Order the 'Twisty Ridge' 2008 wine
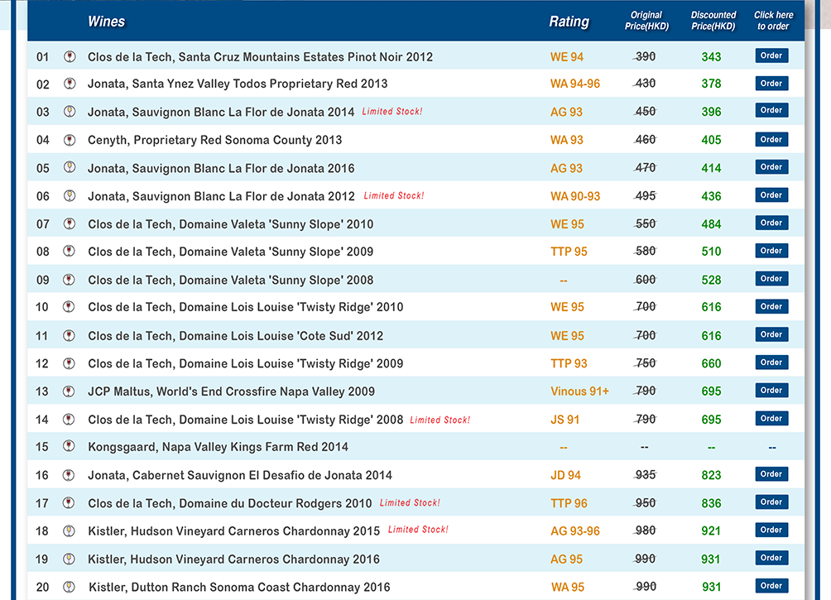Image resolution: width=831 pixels, height=600 pixels. (x=771, y=418)
